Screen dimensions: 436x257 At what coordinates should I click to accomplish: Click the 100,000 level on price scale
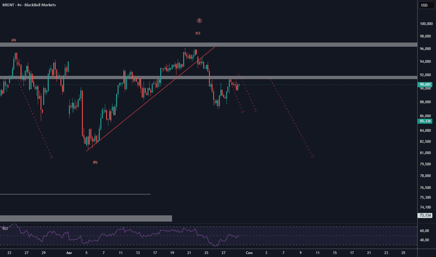coord(426,24)
